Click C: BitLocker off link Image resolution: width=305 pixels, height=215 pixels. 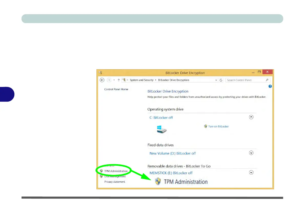coord(161,118)
